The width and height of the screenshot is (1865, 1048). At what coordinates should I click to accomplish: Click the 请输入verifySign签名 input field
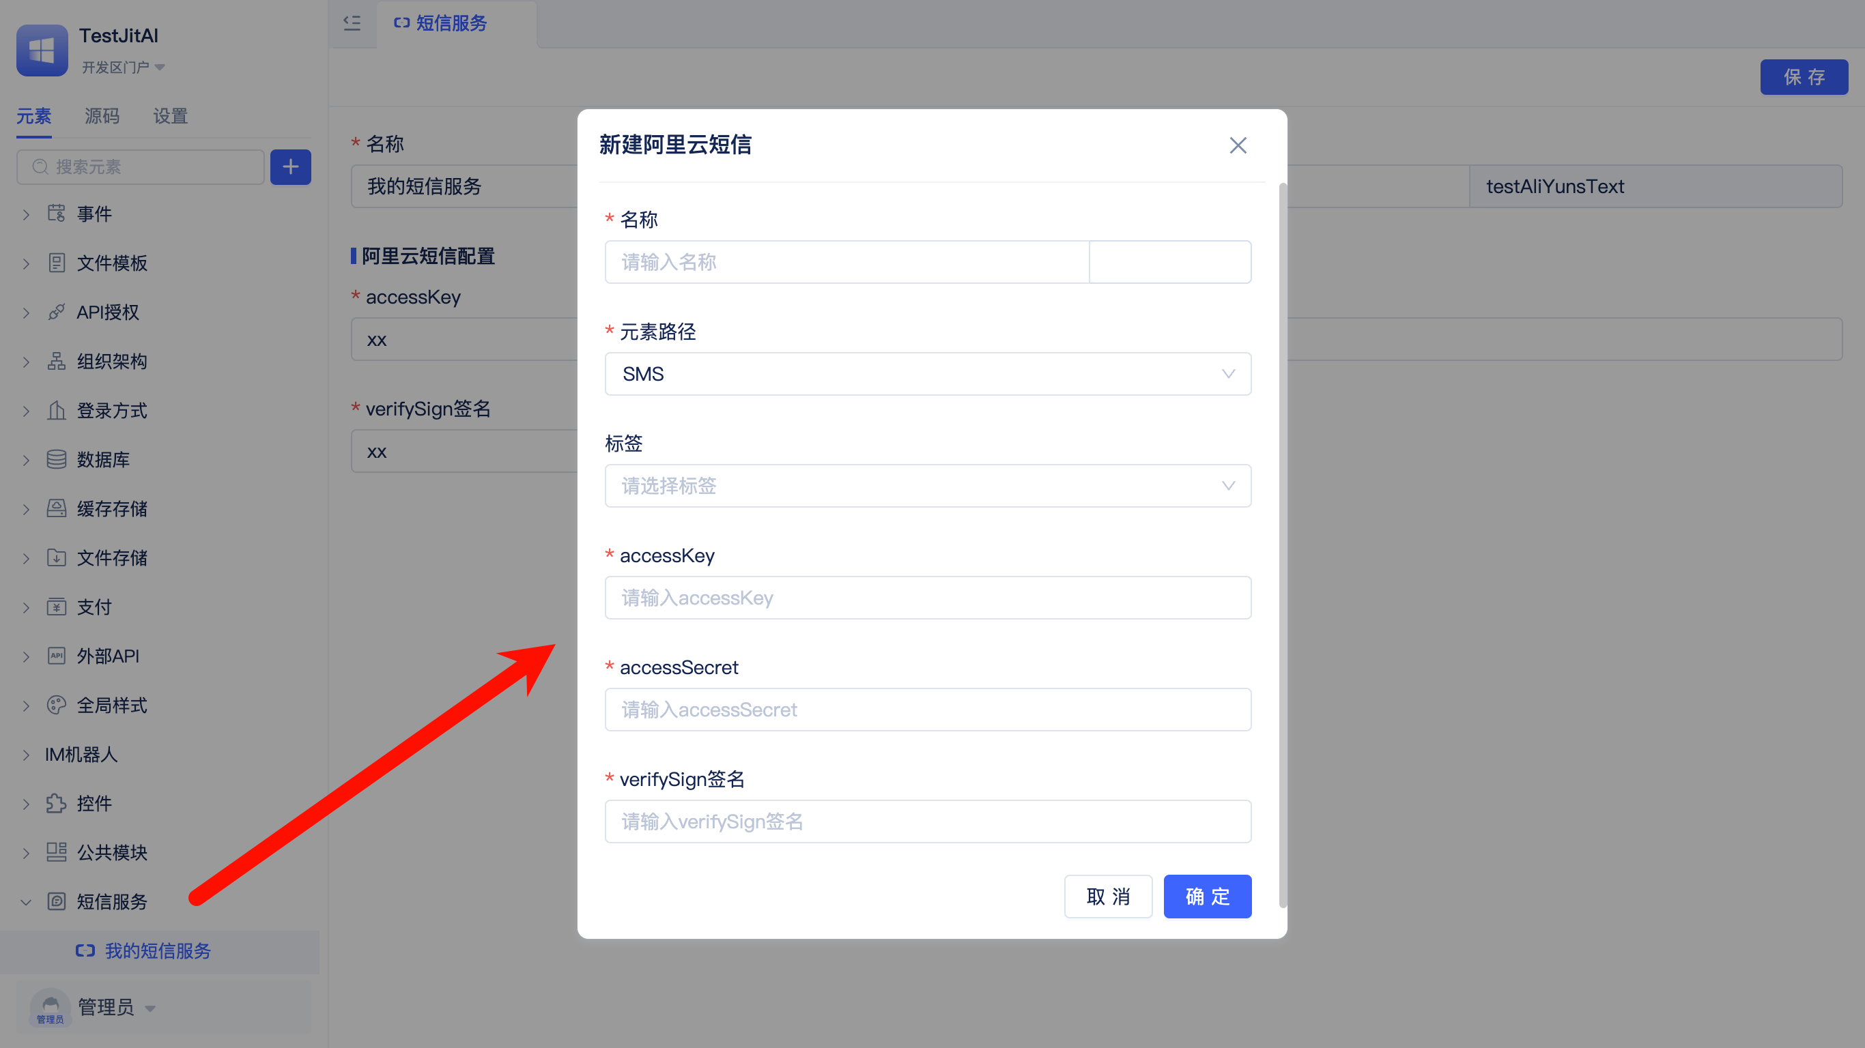[928, 821]
